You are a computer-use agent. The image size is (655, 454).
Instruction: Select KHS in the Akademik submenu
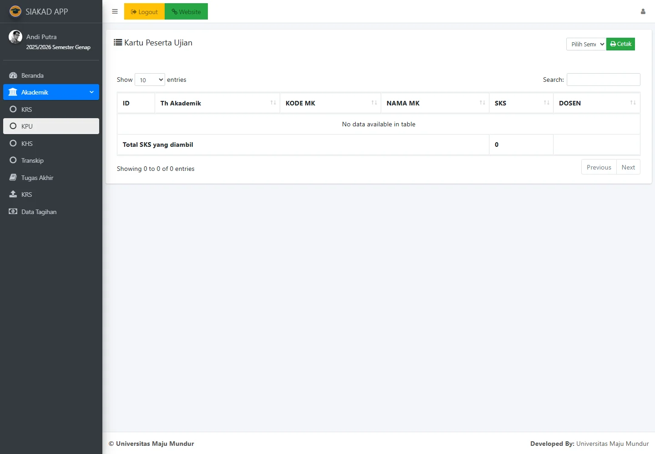coord(27,144)
